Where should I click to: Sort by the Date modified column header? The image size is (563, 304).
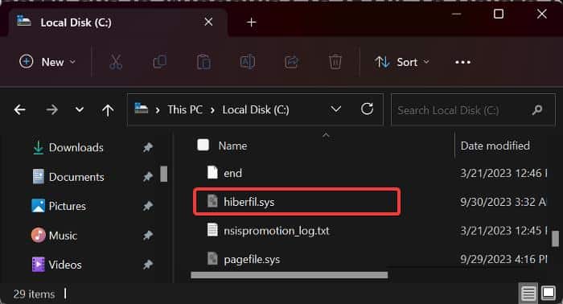coord(495,146)
